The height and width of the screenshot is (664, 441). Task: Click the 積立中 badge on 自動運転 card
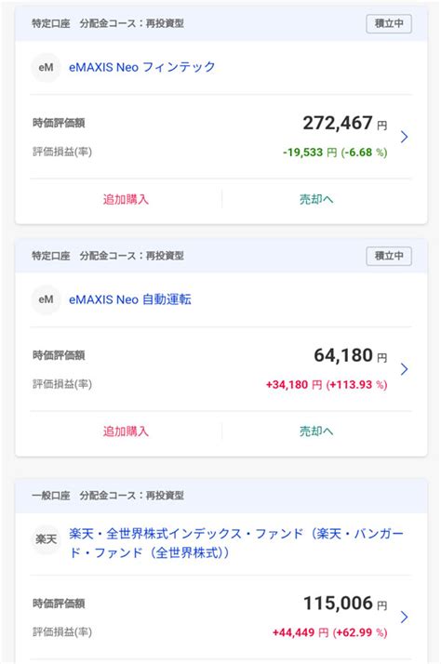coord(389,256)
